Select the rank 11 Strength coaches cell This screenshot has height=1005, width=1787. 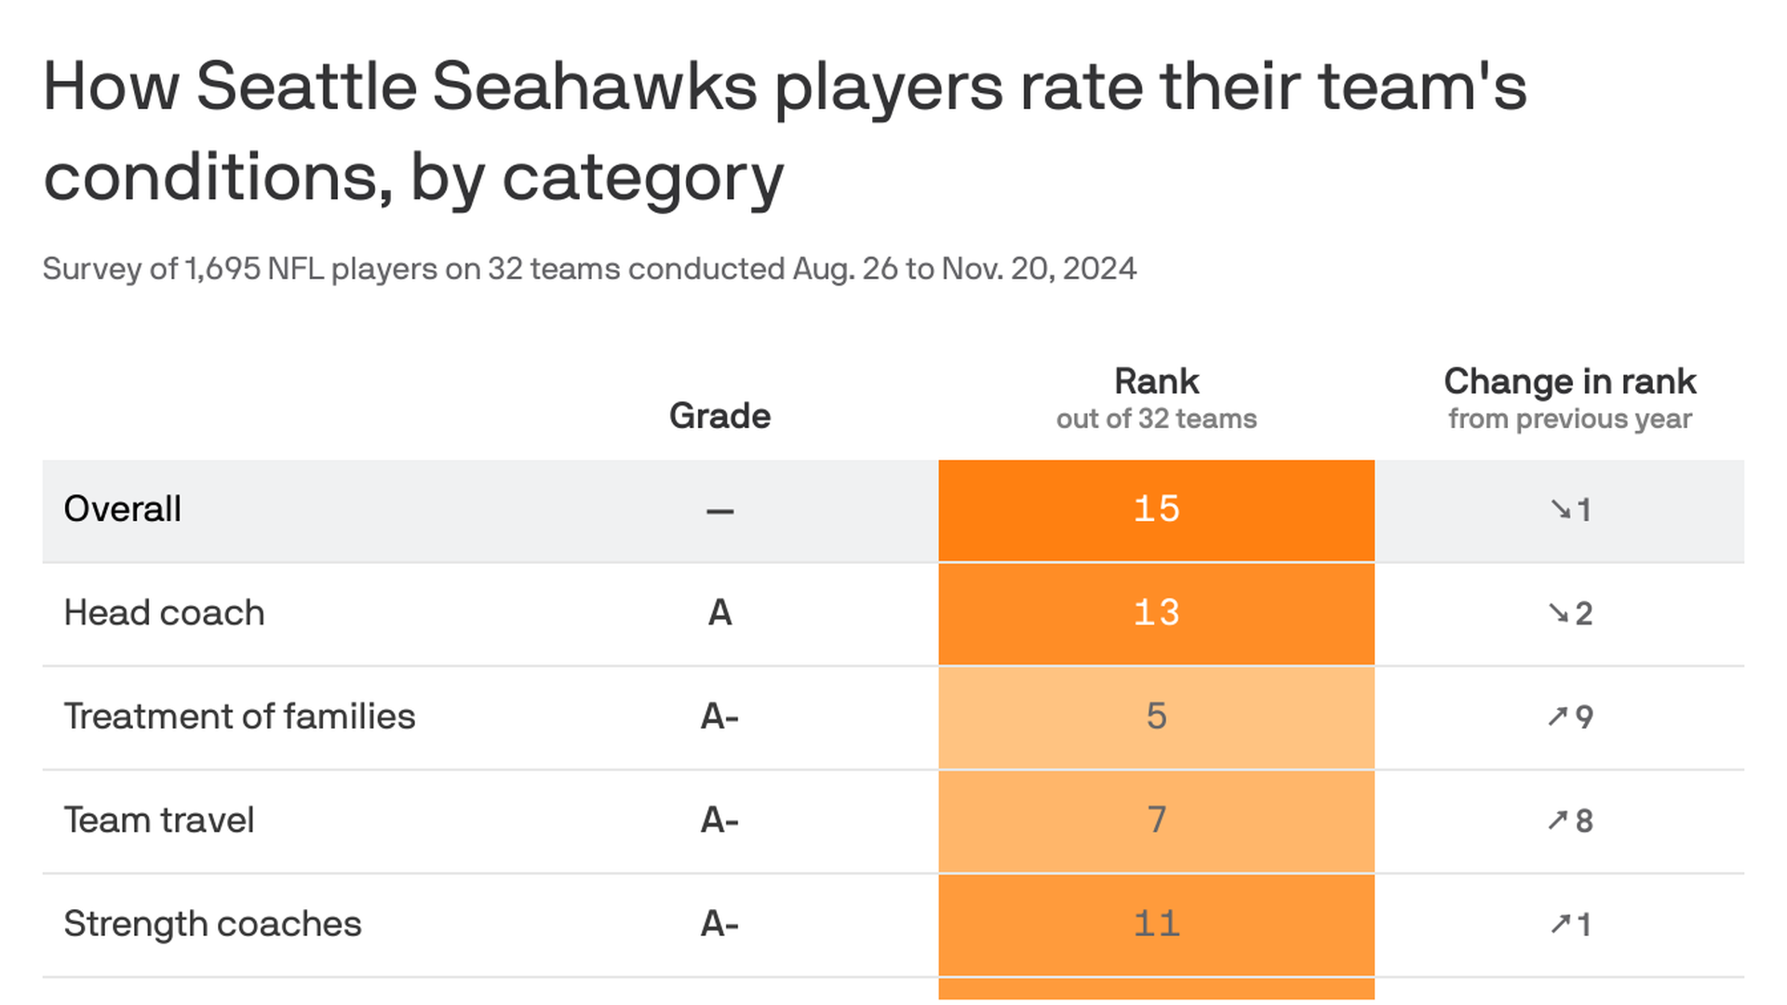pyautogui.click(x=1156, y=924)
